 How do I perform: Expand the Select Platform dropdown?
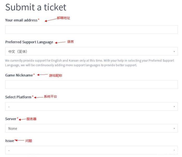(x=91, y=106)
